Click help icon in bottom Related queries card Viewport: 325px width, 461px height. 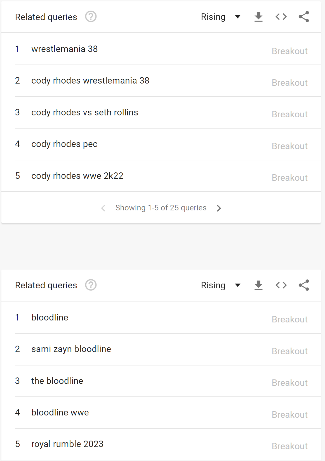pyautogui.click(x=91, y=285)
